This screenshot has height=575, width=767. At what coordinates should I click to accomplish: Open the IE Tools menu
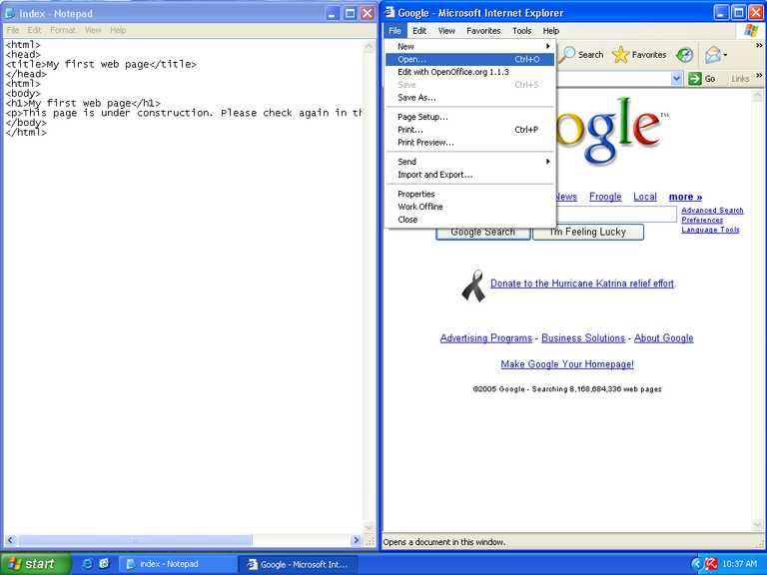522,30
